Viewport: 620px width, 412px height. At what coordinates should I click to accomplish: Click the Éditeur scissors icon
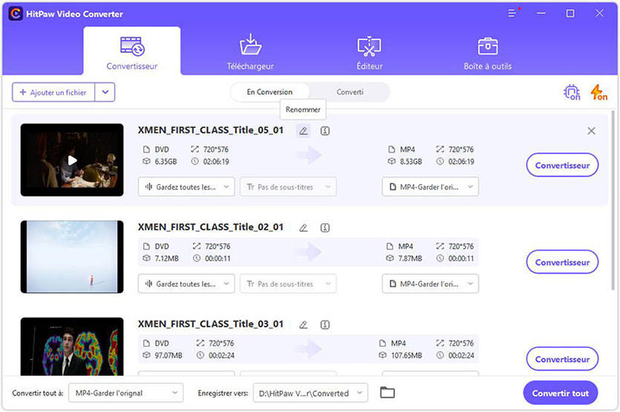(369, 46)
